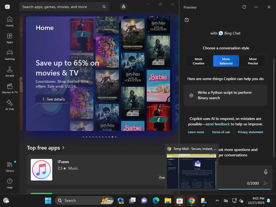Viewport: 276px width, 207px height.
Task: Open the clock and date in taskbar
Action: pos(256,201)
